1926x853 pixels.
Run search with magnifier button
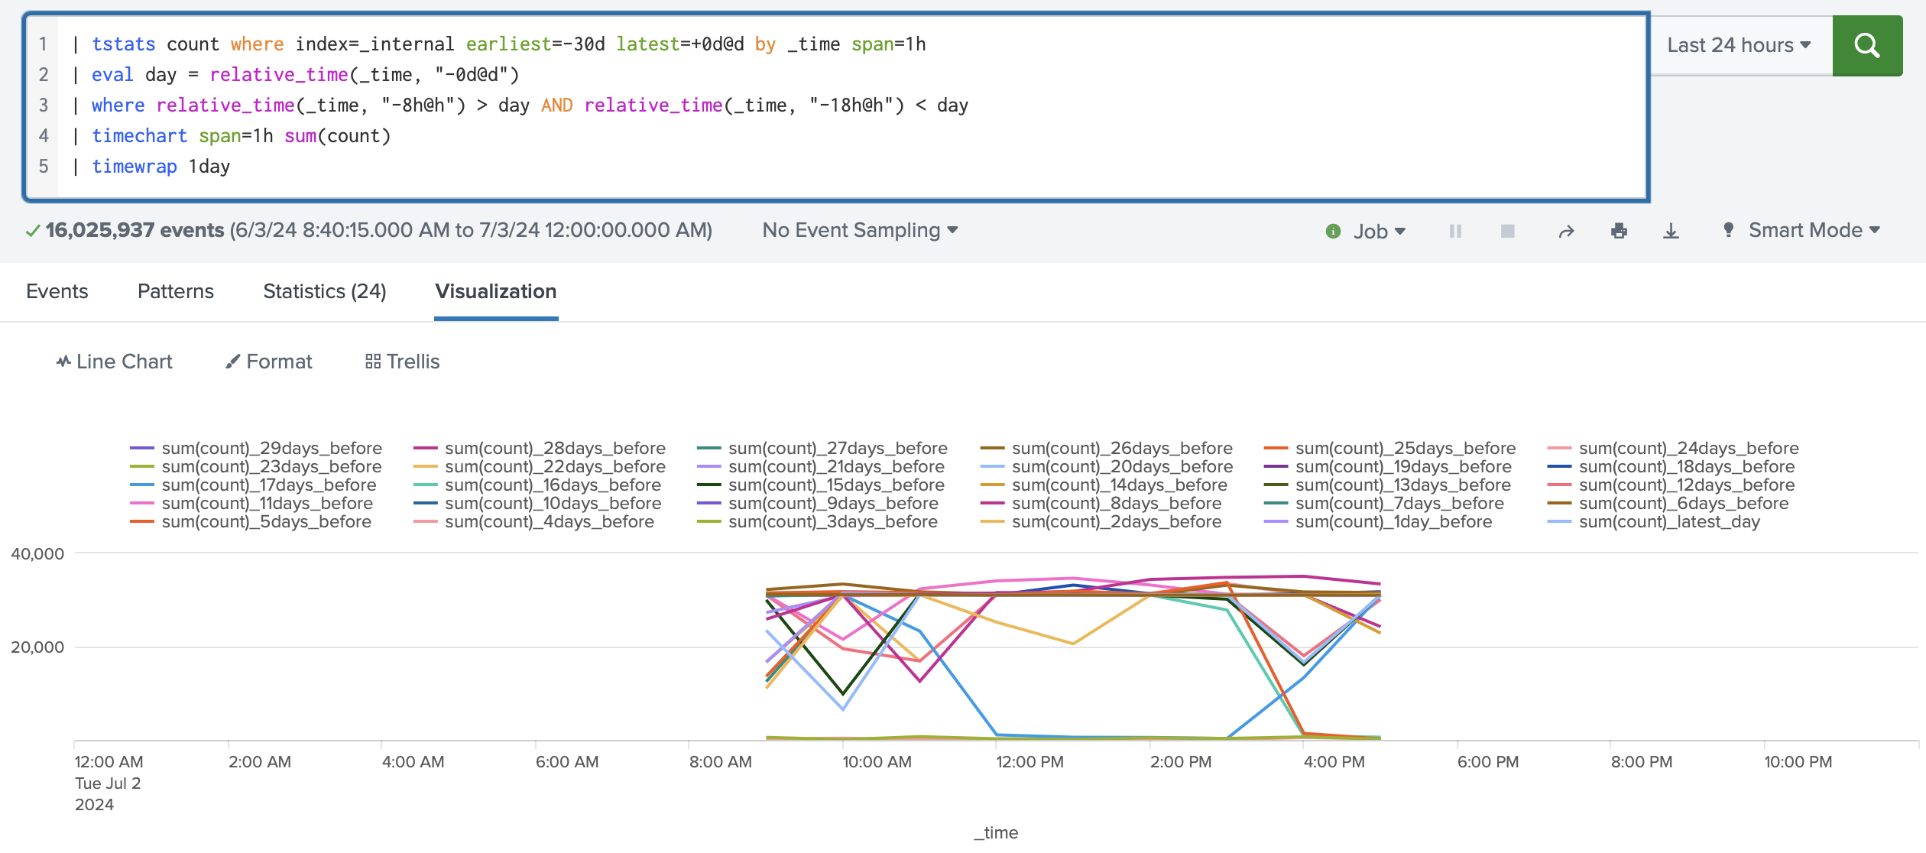click(1866, 46)
